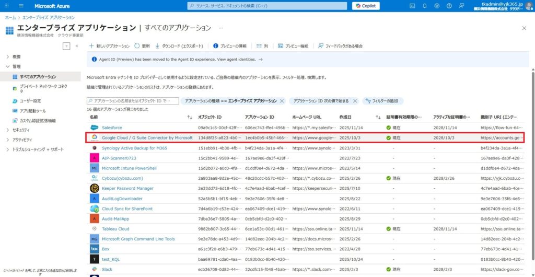
Task: Click 新しいアプリケーション to add an application
Action: pos(109,46)
